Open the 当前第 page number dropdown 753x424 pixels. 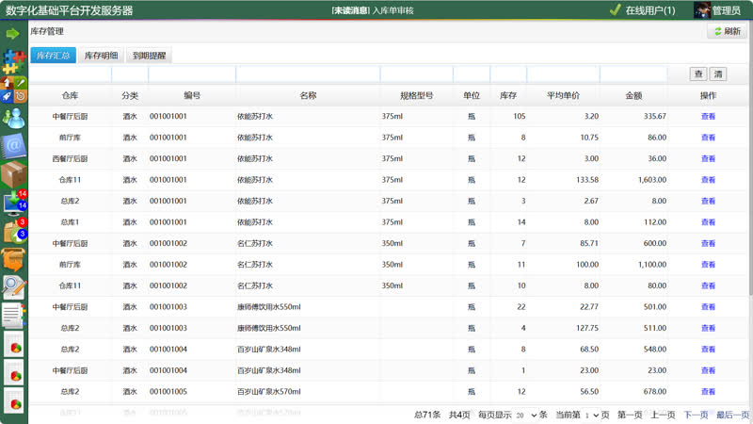coord(591,415)
